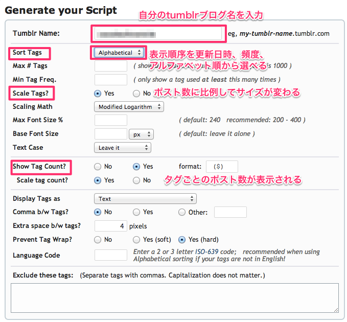This screenshot has width=347, height=322.
Task: Open the Scaling Math Modified Logarithm dropdown
Action: 129,107
